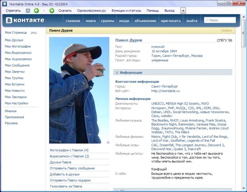Go to the главная tab
This screenshot has width=247, height=192.
click(x=73, y=21)
